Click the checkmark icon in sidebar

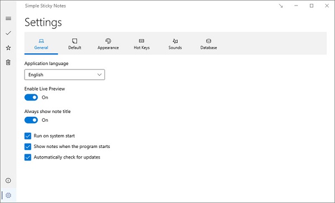pyautogui.click(x=8, y=33)
